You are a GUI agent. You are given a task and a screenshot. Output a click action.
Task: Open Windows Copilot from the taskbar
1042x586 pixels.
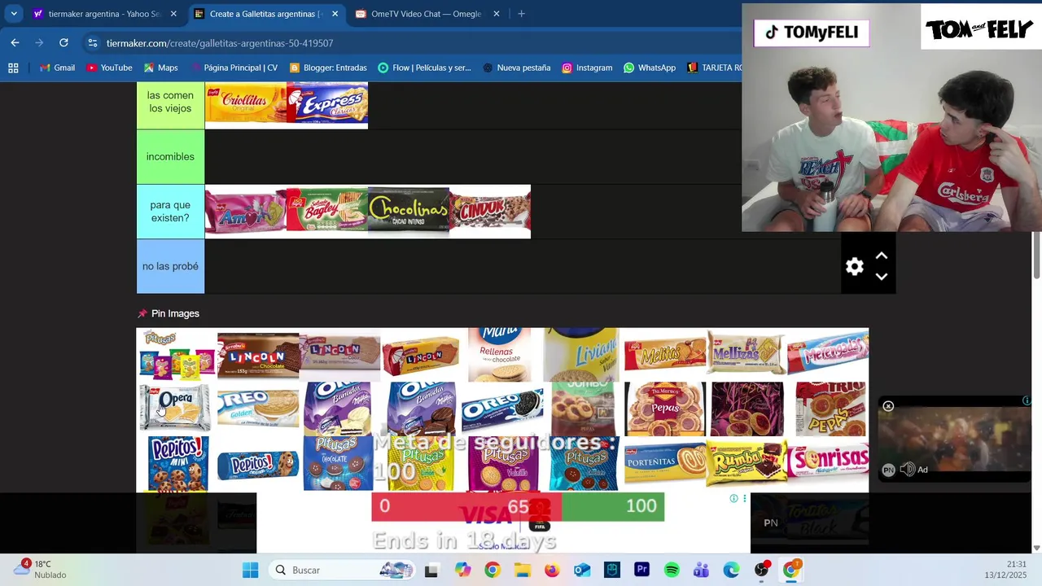pos(462,570)
